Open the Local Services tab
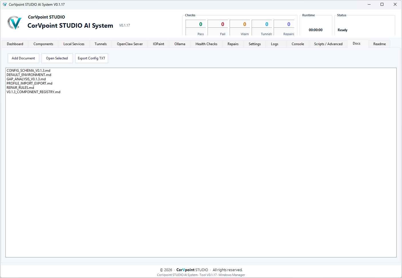The height and width of the screenshot is (278, 402). 74,44
